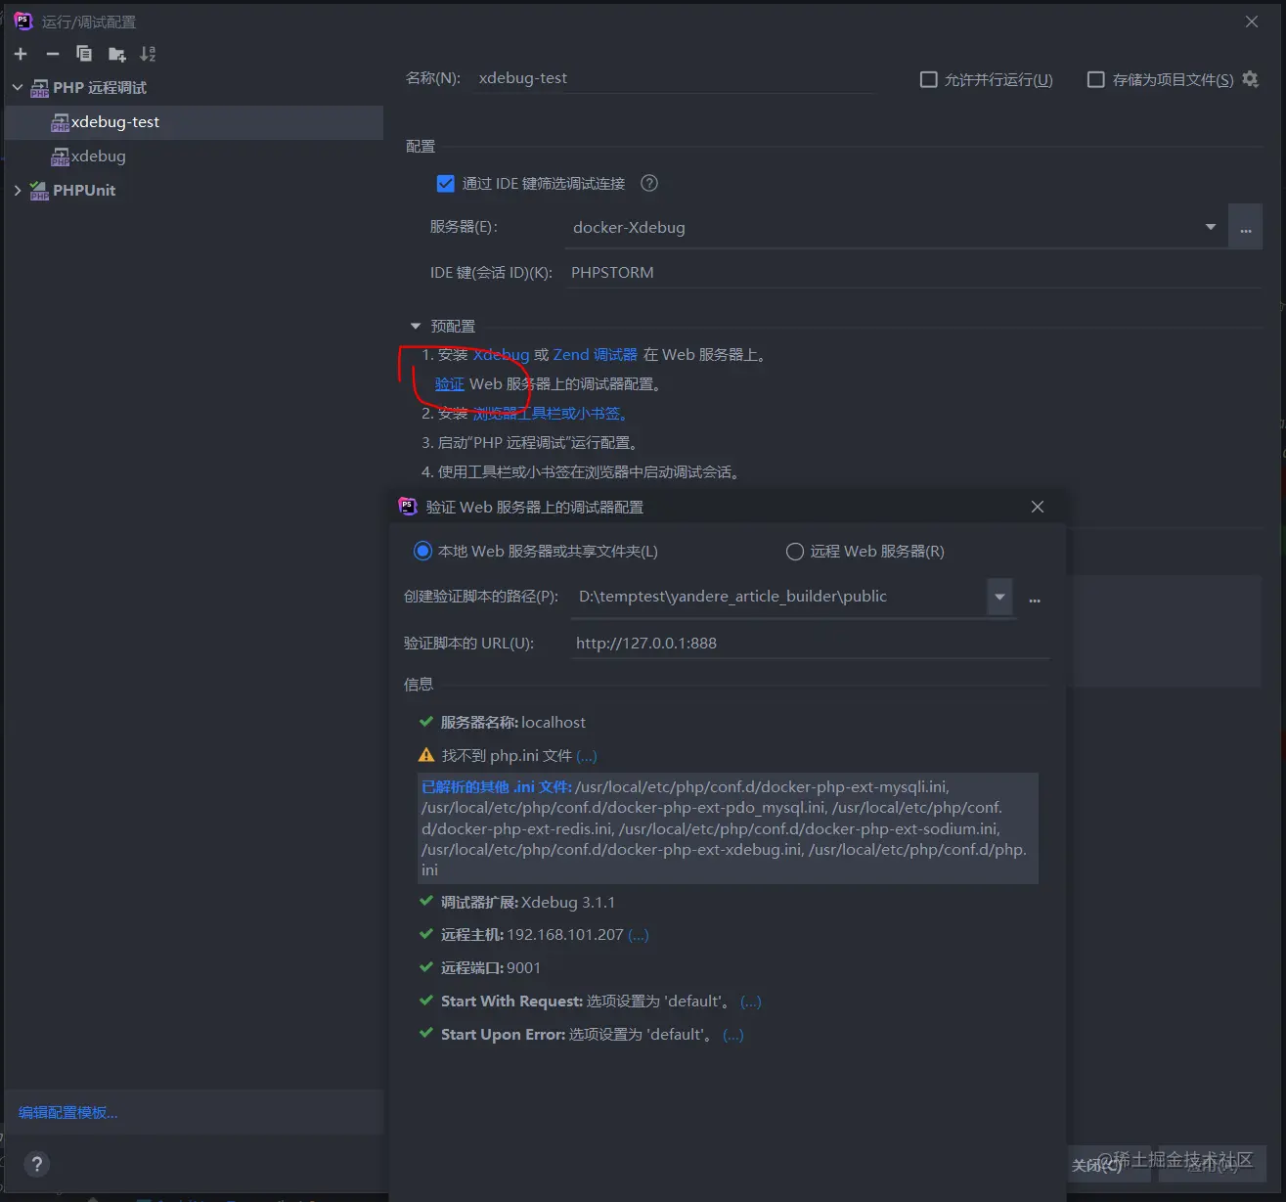The height and width of the screenshot is (1202, 1286).
Task: Click the 4. 使用工具栏或小书签 step text
Action: tap(580, 472)
